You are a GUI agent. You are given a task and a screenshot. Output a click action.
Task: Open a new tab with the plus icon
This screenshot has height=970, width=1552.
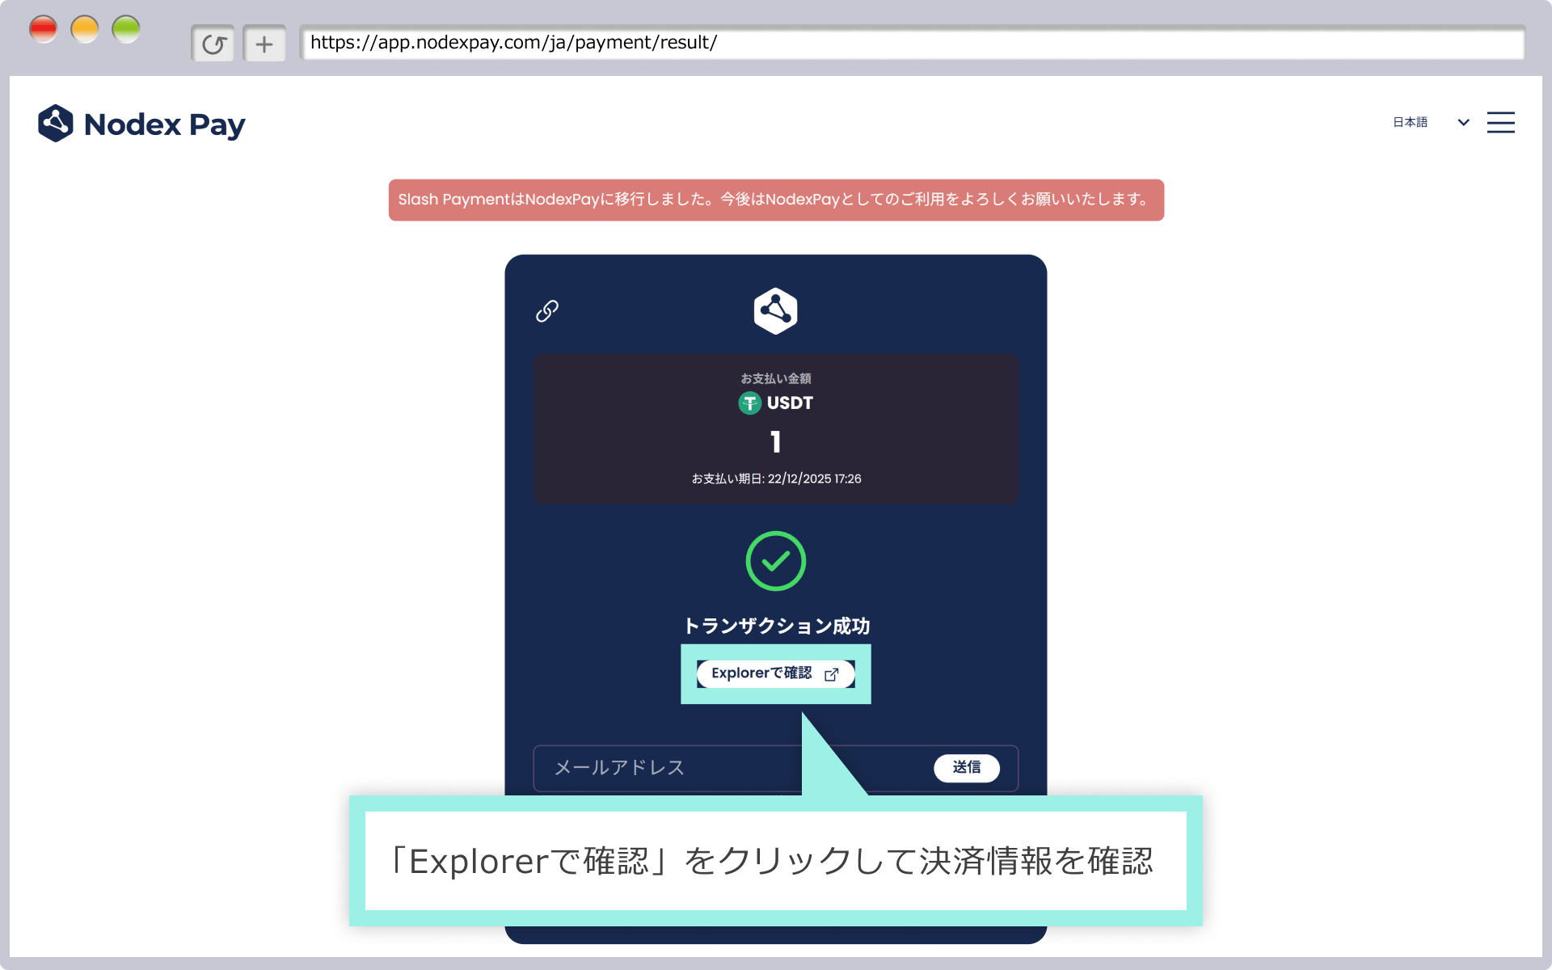(x=264, y=43)
